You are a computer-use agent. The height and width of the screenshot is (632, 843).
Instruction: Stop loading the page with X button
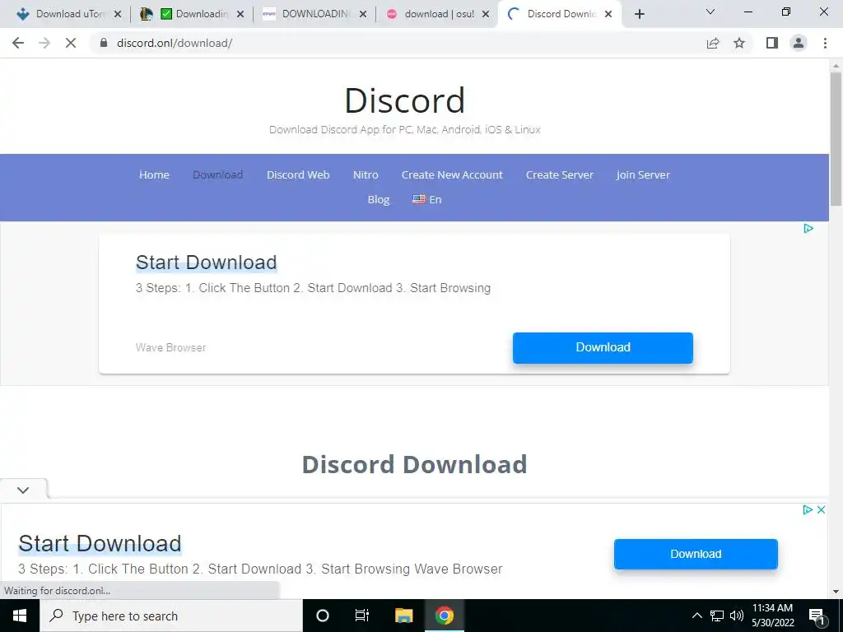click(x=71, y=43)
